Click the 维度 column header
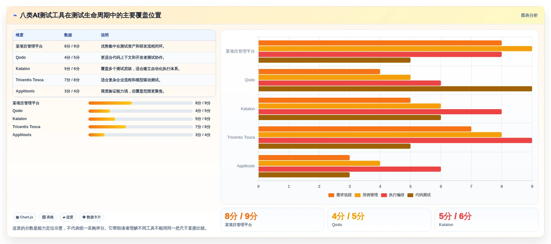This screenshot has height=244, width=551. (x=20, y=35)
